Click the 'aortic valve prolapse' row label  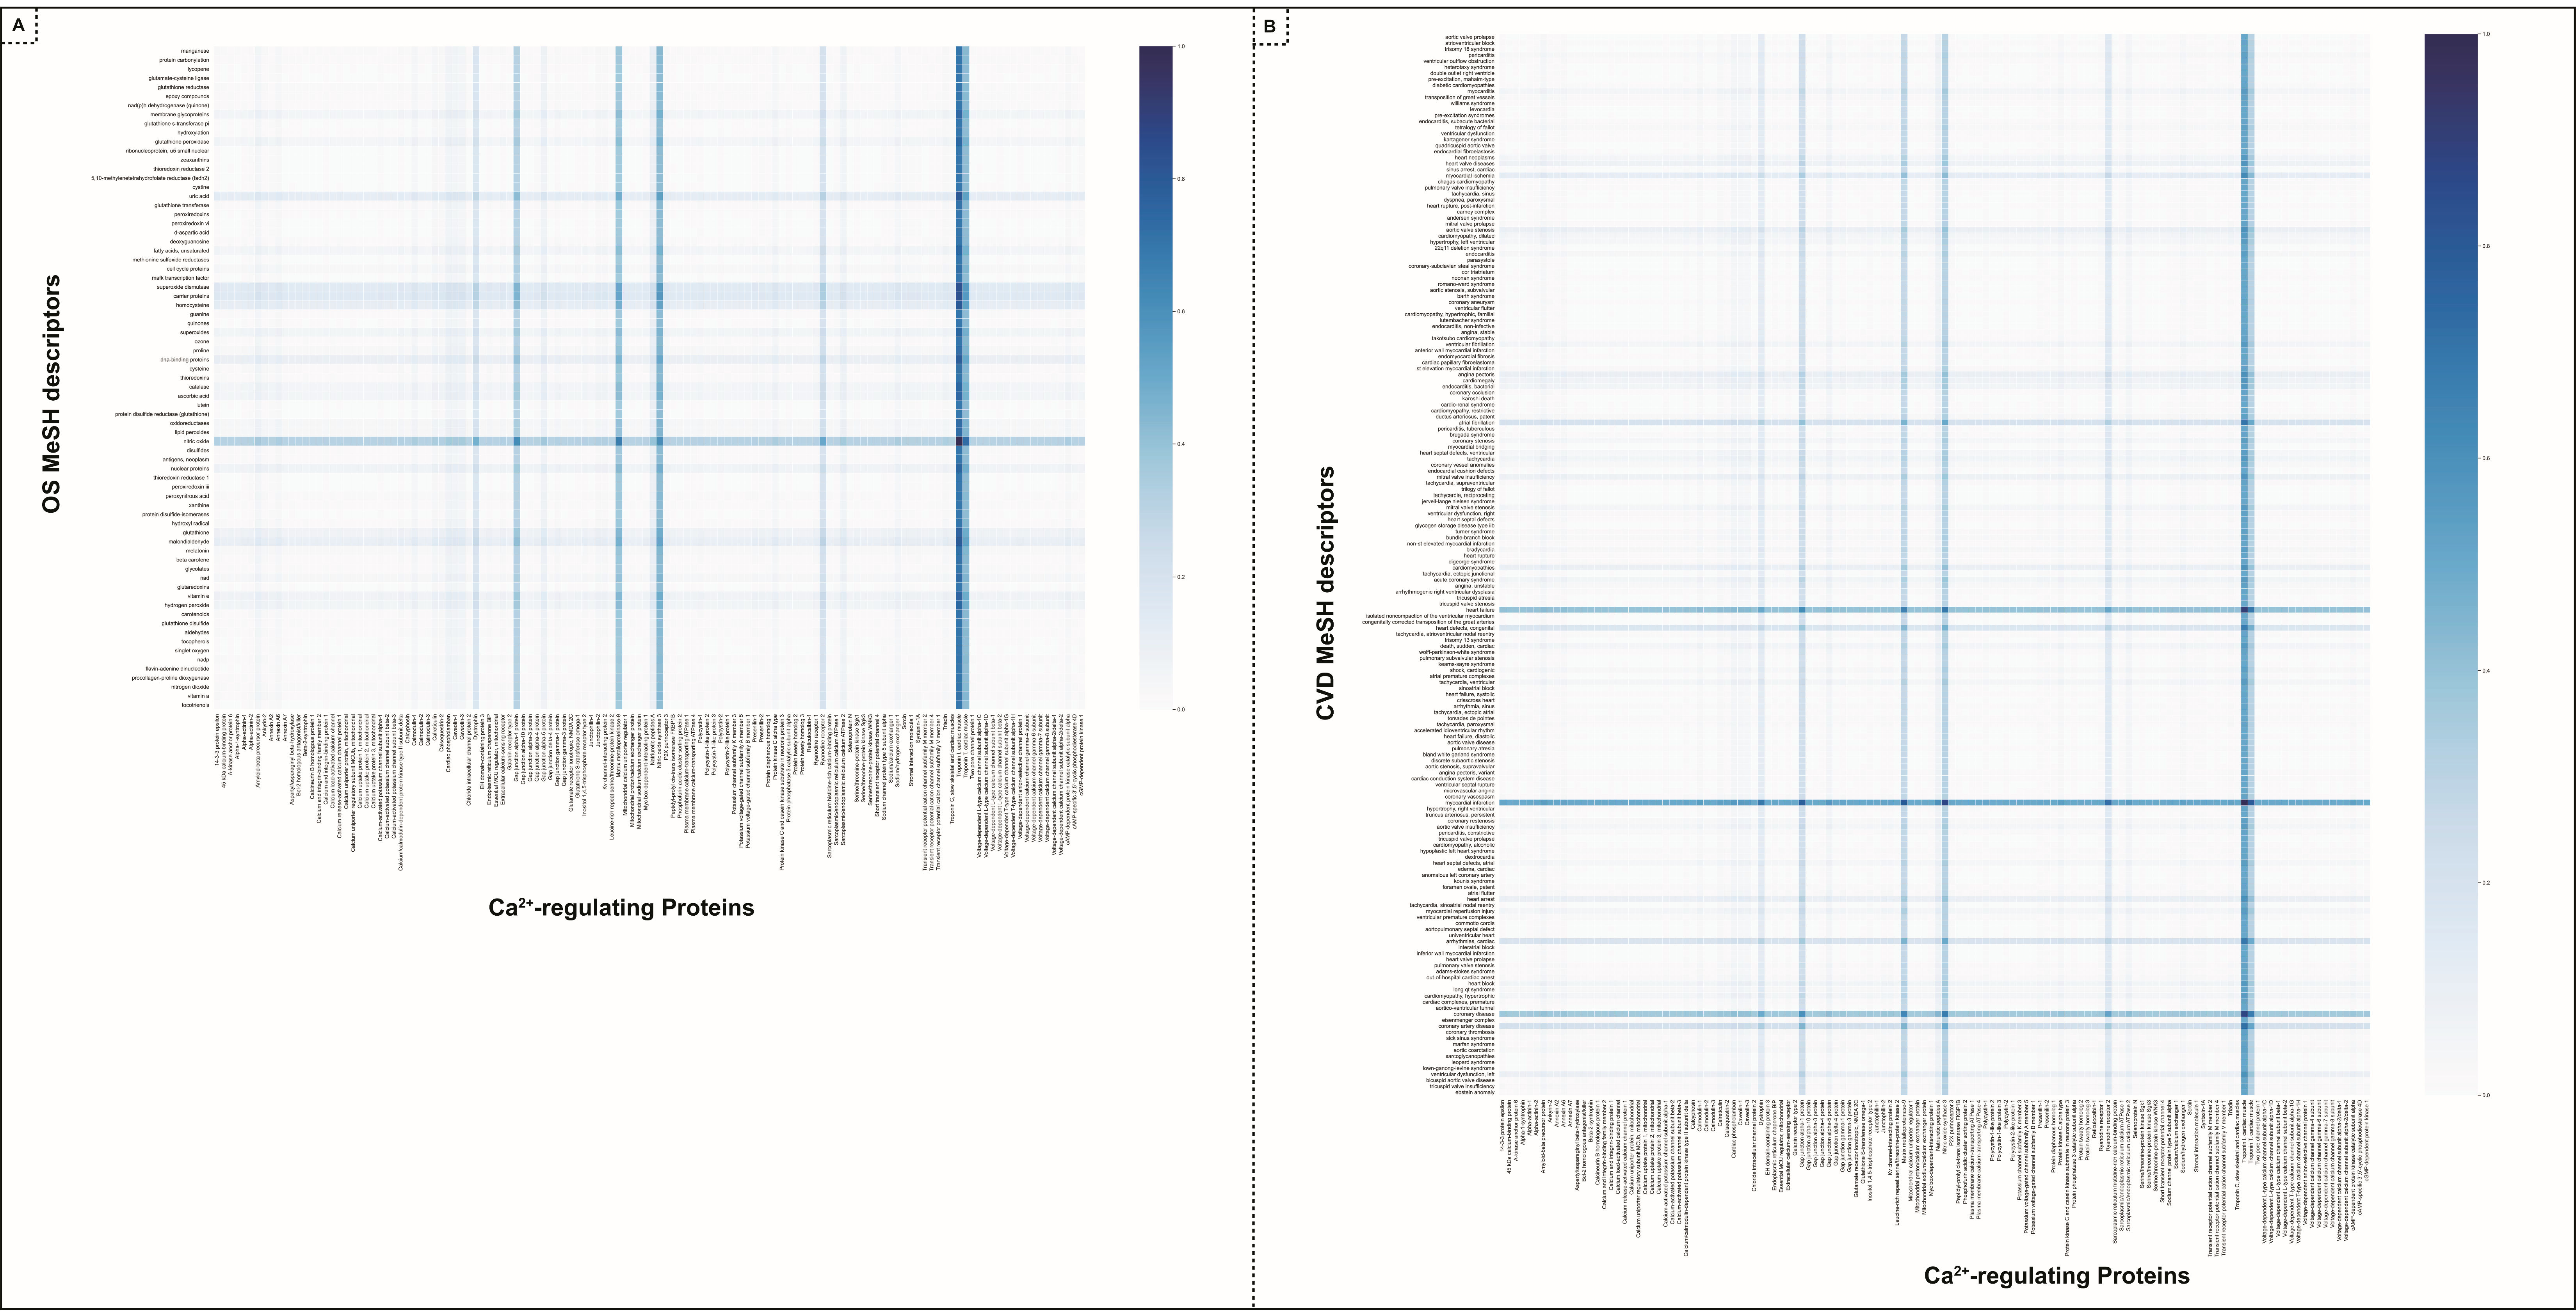click(x=1470, y=37)
